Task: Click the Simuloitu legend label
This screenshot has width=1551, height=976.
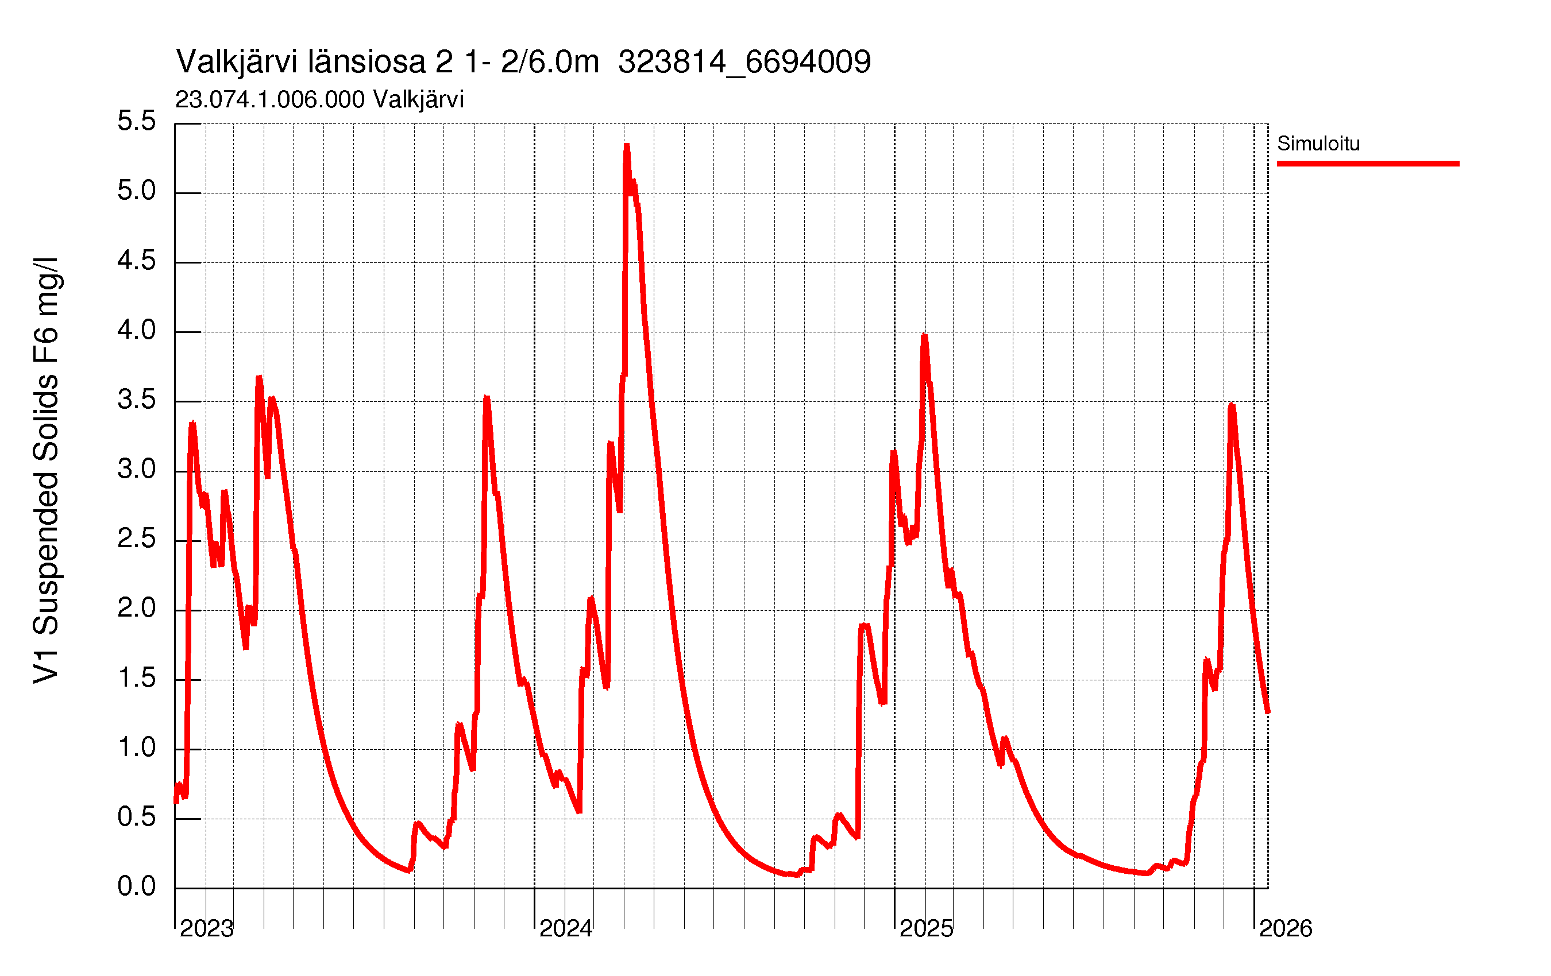Action: point(1318,144)
